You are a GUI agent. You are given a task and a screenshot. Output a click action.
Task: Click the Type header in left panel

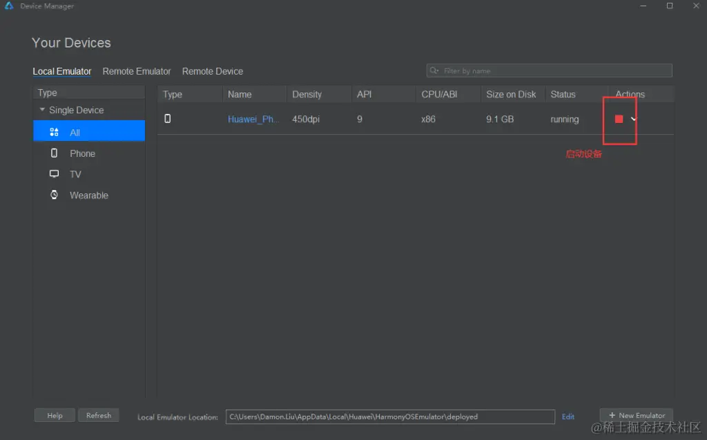pyautogui.click(x=48, y=93)
